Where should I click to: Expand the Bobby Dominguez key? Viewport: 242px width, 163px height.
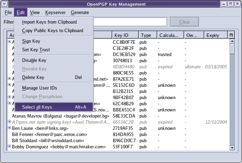[10, 146]
